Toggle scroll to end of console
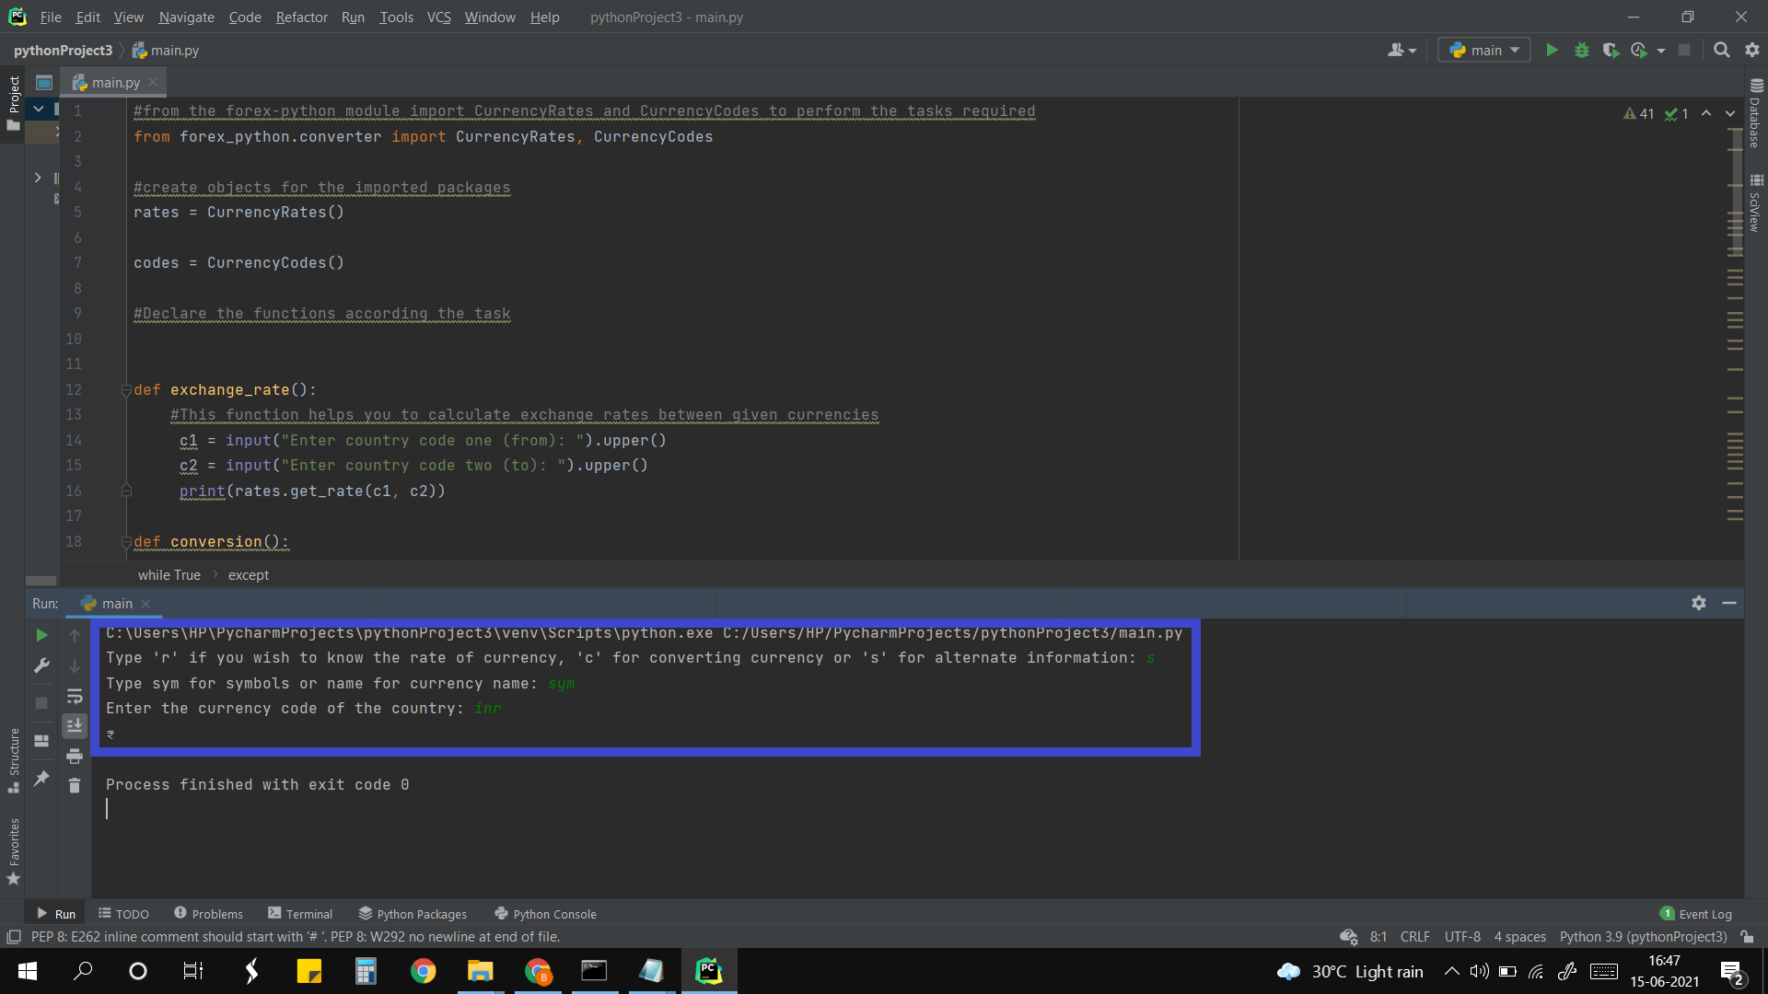 pos(75,726)
